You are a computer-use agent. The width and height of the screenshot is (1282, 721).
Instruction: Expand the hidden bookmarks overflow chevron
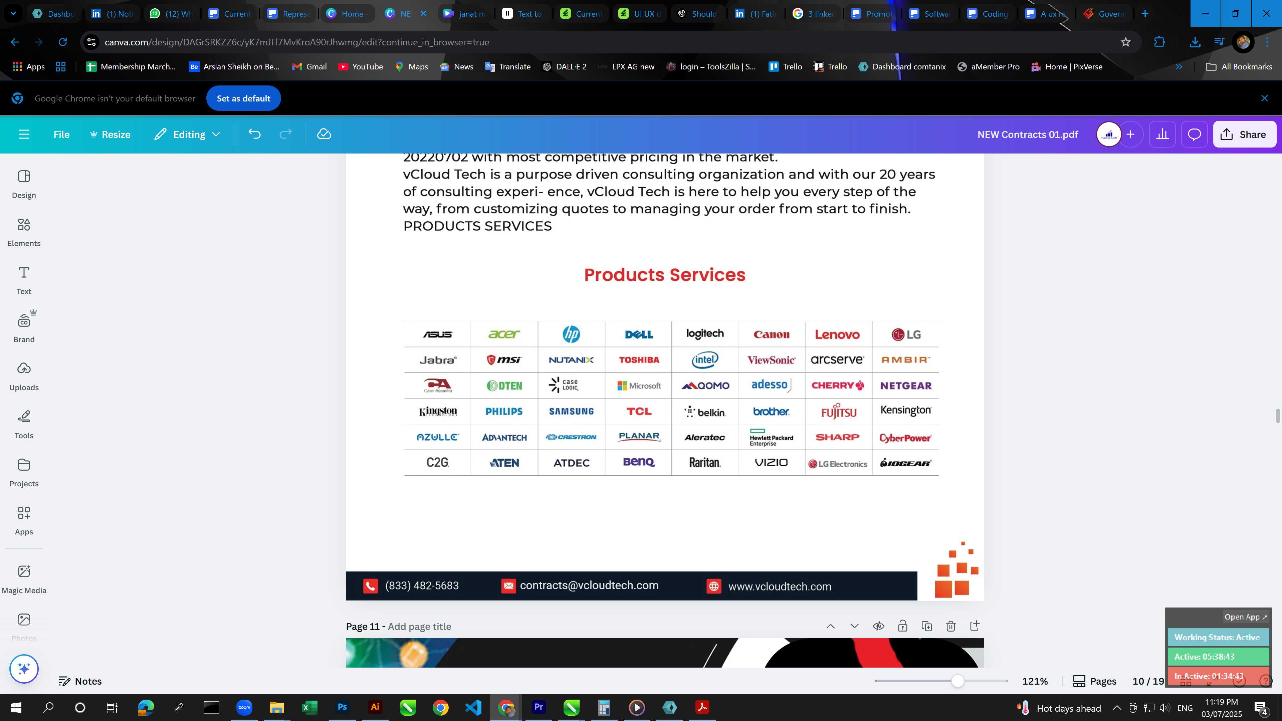[x=1179, y=67]
